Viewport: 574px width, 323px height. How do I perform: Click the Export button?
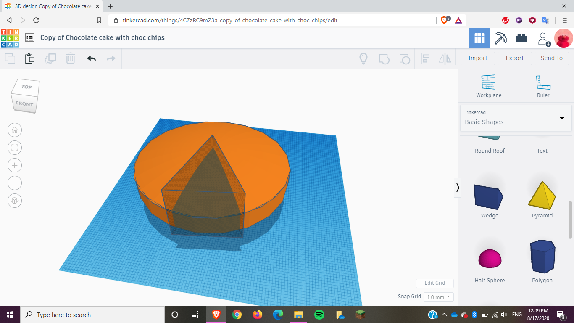click(514, 58)
